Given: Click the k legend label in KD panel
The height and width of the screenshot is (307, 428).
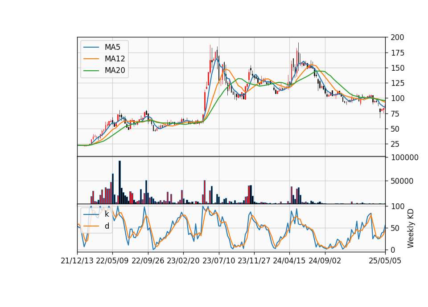Looking at the screenshot, I should (107, 214).
